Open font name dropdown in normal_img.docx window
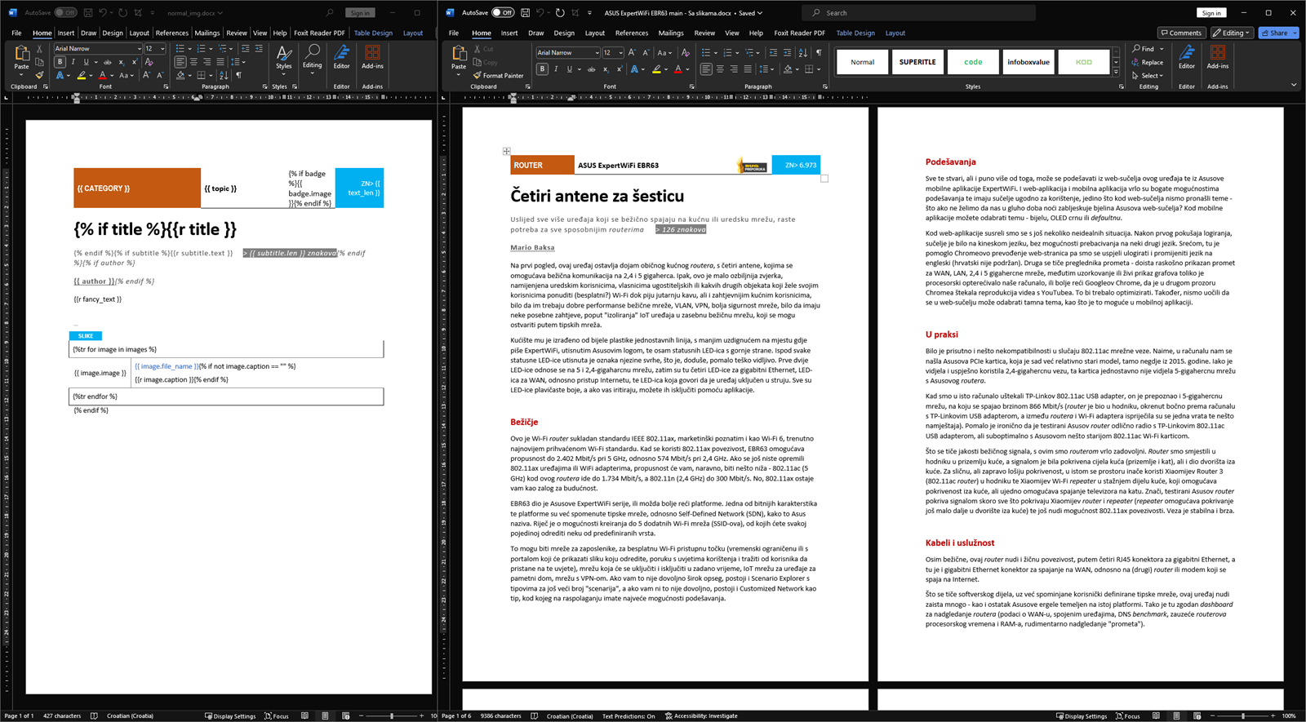1306x722 pixels. click(138, 48)
